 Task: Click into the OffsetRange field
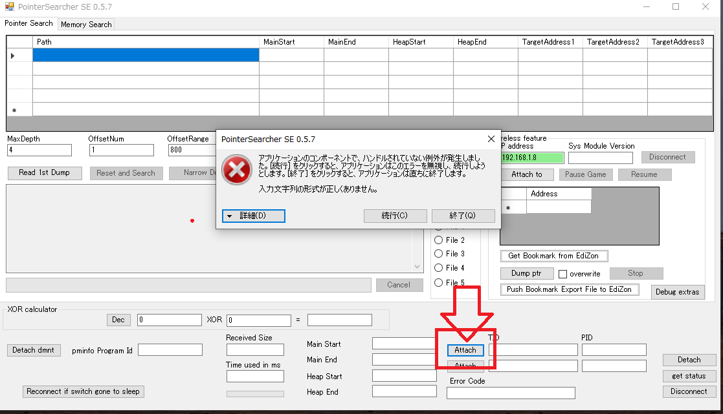point(192,150)
